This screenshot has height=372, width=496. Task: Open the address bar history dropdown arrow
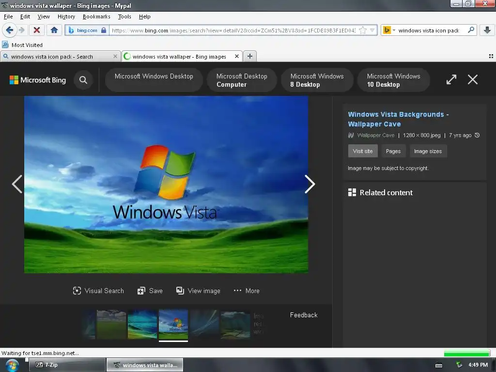pyautogui.click(x=372, y=31)
